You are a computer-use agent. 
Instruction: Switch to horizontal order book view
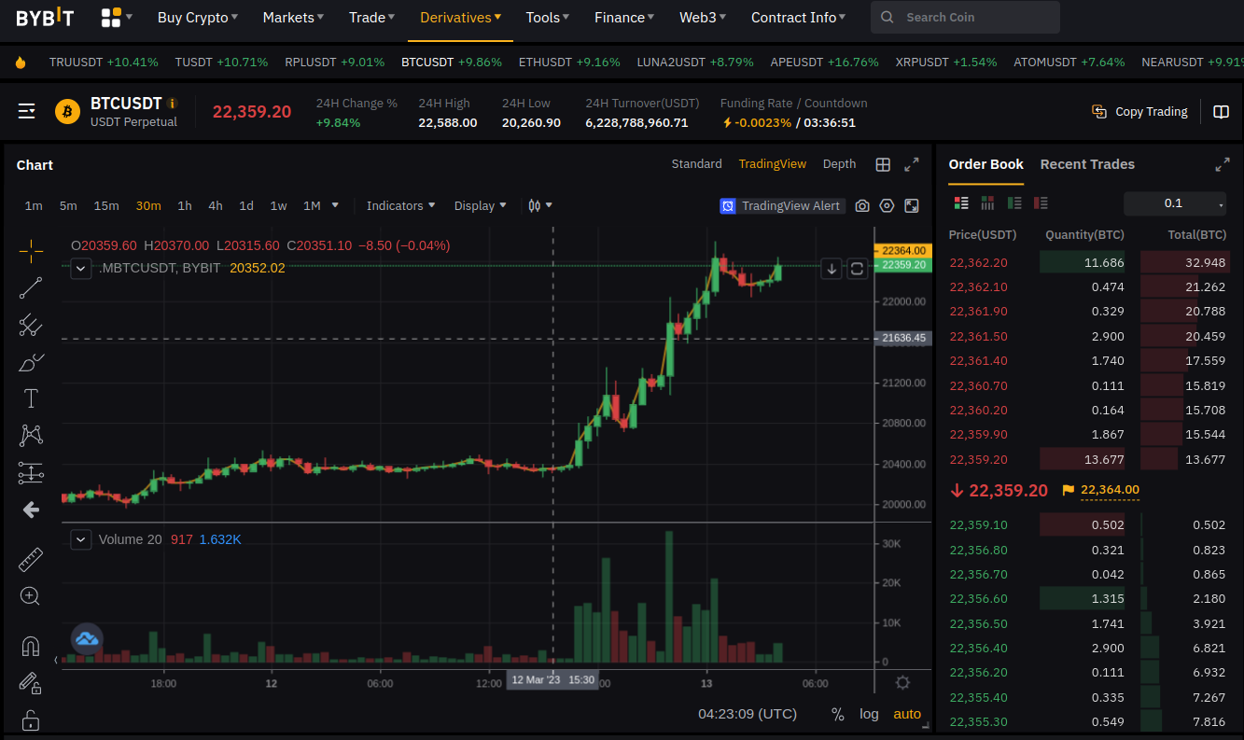pos(987,202)
